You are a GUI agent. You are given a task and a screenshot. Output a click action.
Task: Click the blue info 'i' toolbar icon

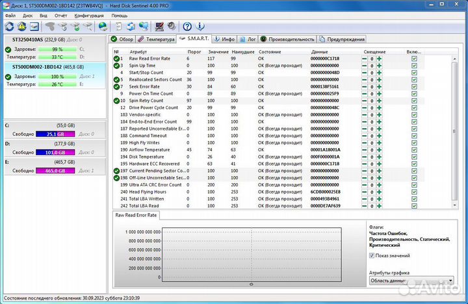pos(200,27)
